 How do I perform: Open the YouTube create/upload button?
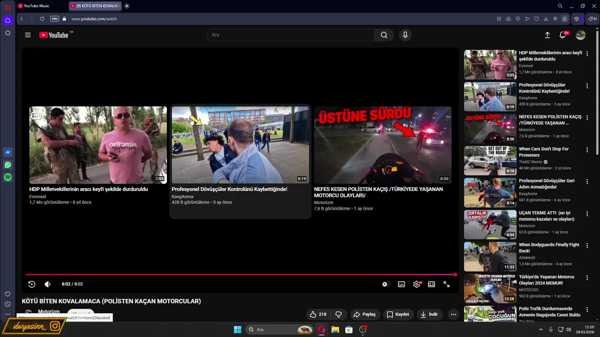(x=547, y=35)
